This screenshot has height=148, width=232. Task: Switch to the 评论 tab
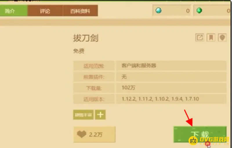click(x=45, y=11)
